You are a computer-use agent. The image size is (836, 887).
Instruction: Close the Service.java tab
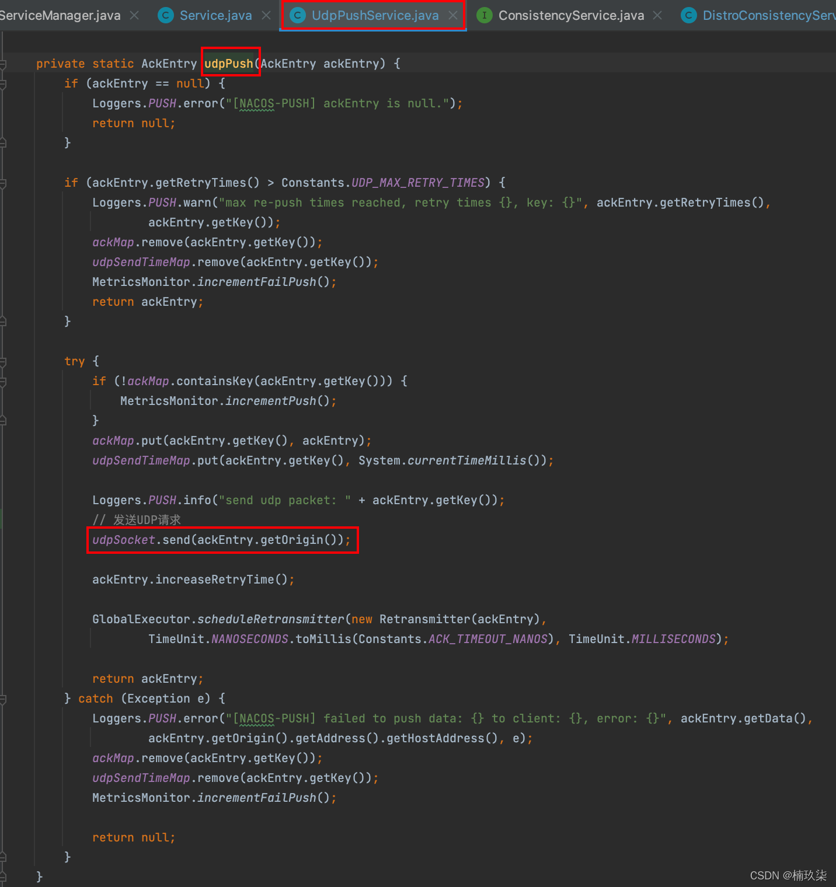click(x=266, y=15)
